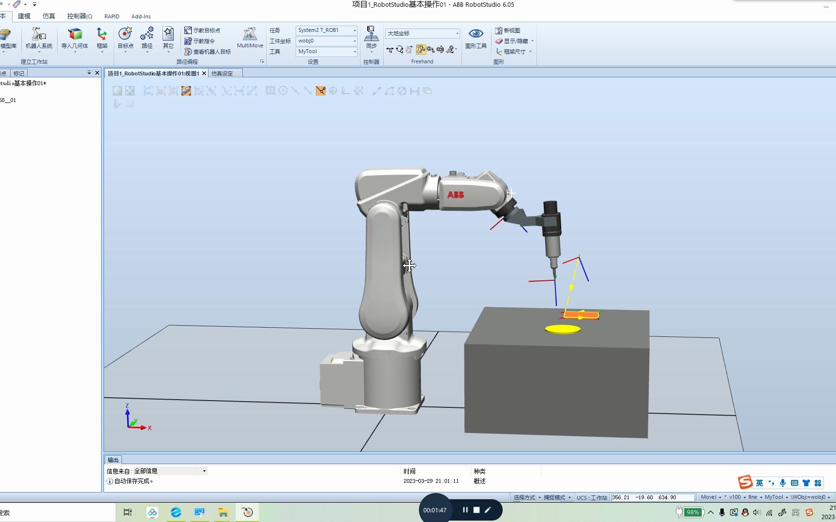Click the view-all icon in viewport toolbar
The width and height of the screenshot is (836, 522).
[x=117, y=91]
